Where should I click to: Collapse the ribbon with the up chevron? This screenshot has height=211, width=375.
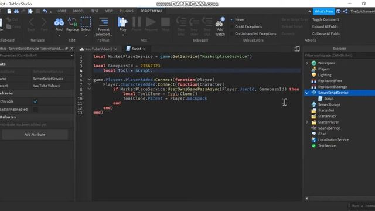click(309, 11)
